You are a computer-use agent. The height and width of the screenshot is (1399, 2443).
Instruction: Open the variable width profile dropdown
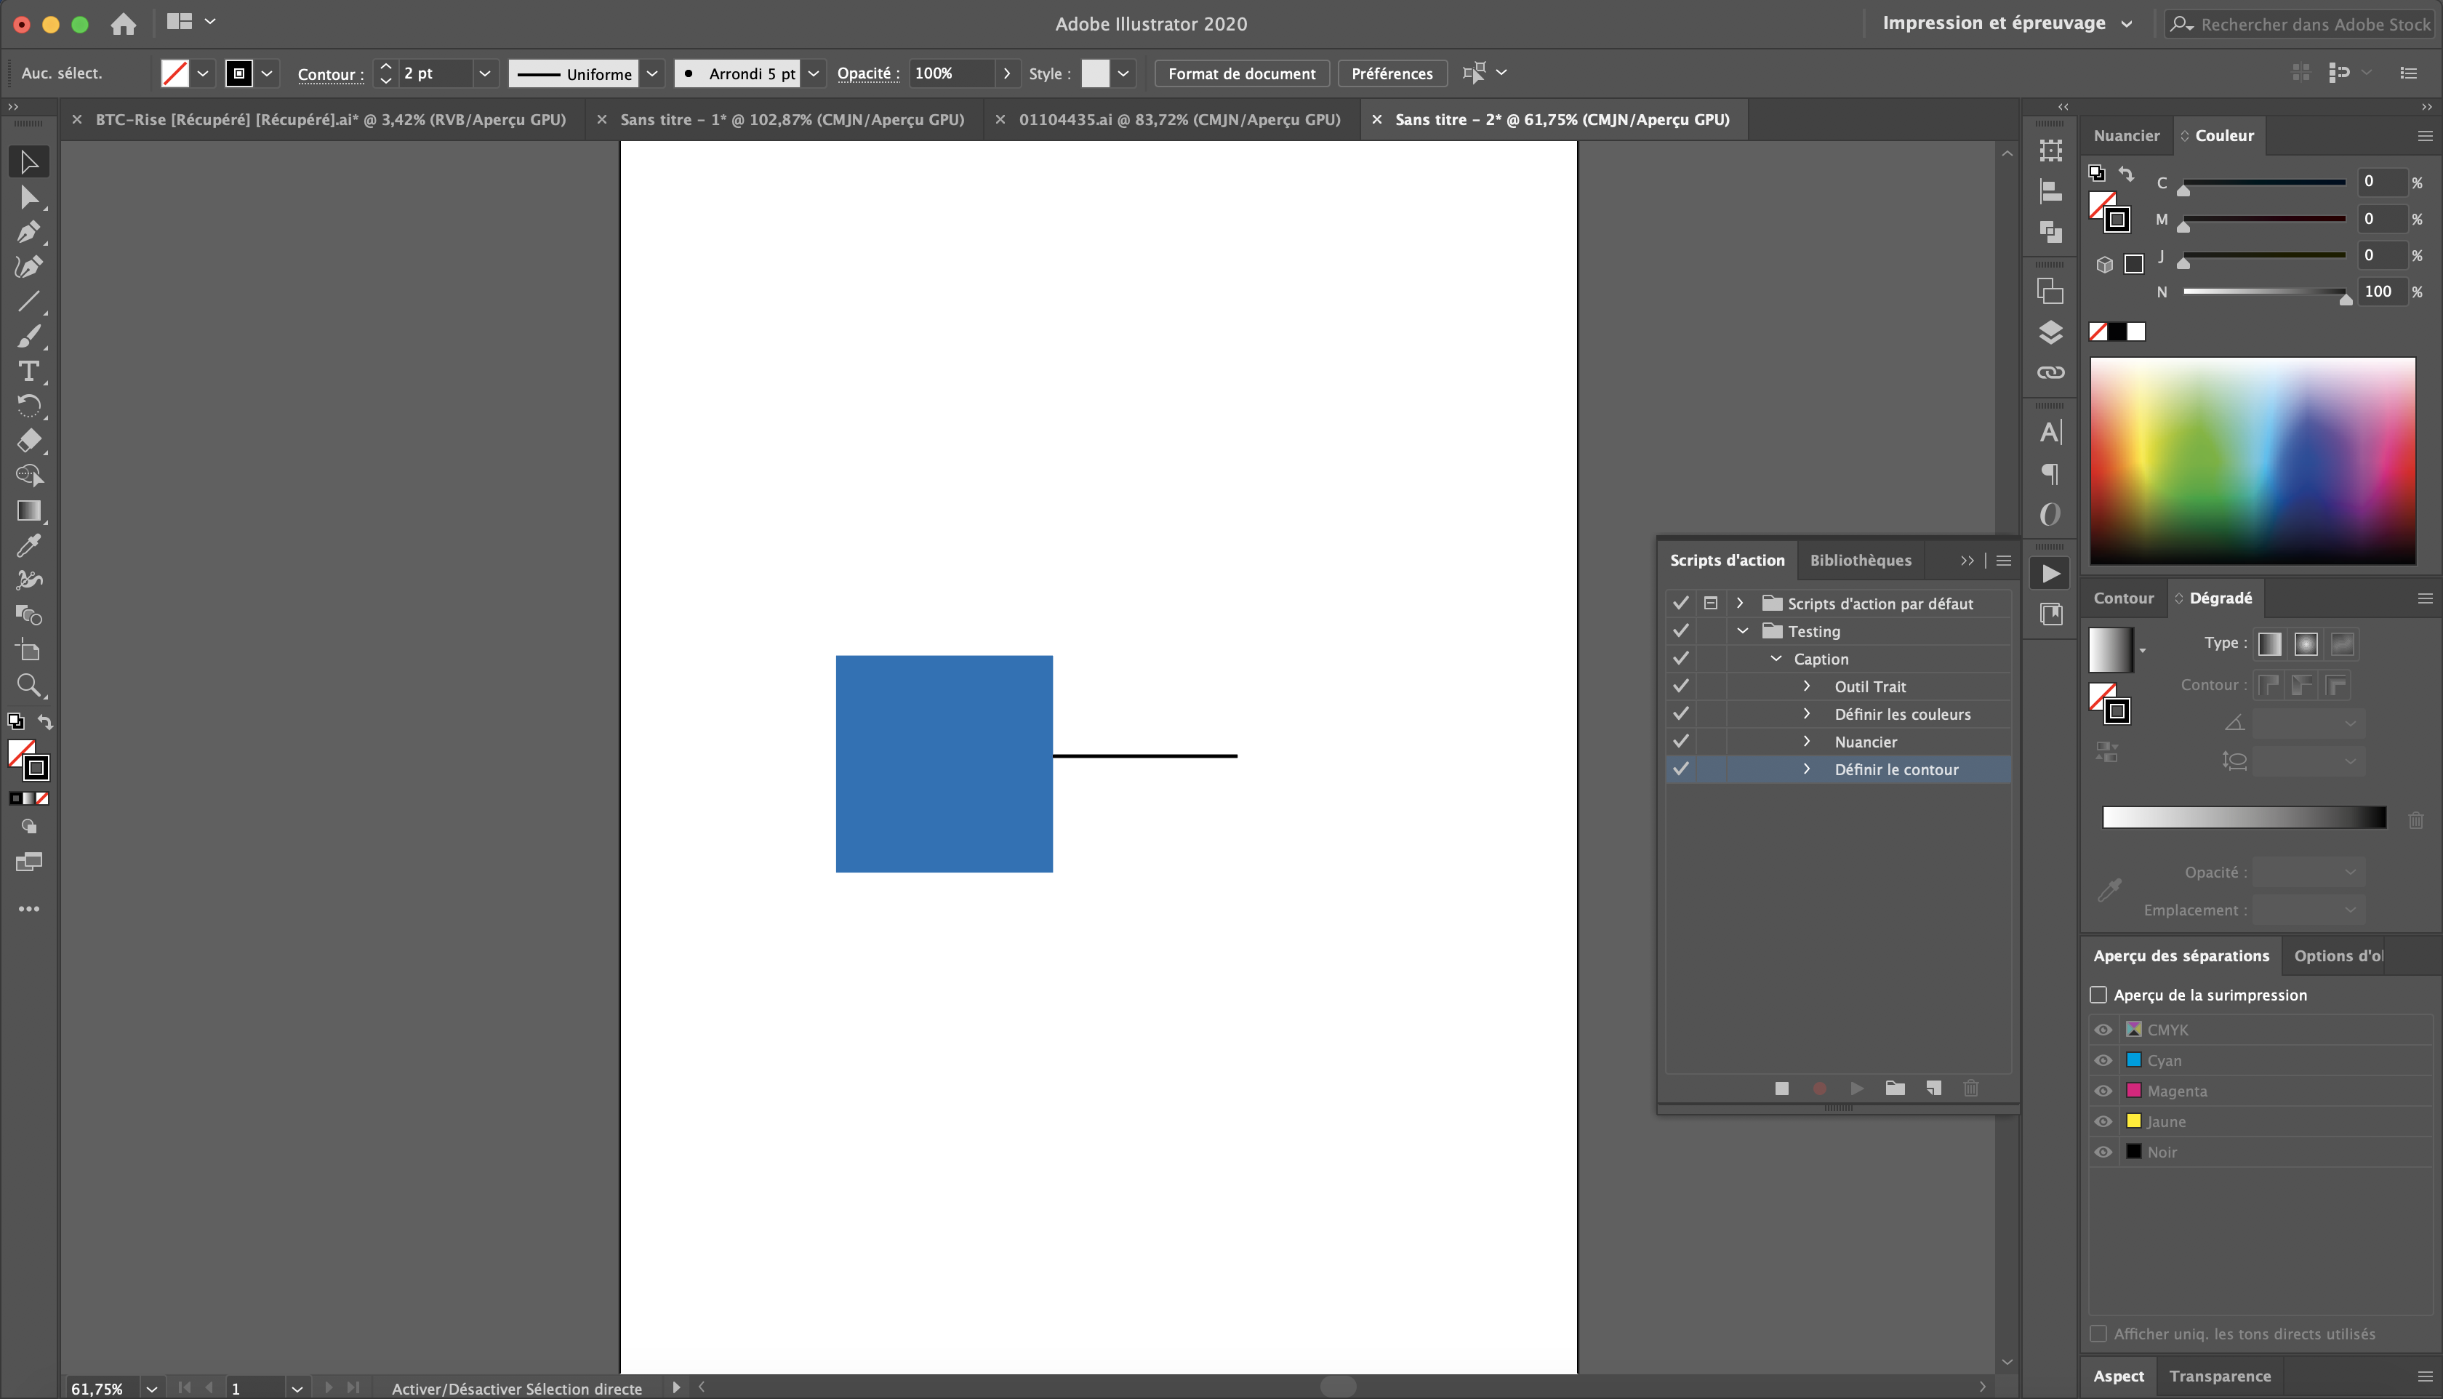tap(652, 73)
